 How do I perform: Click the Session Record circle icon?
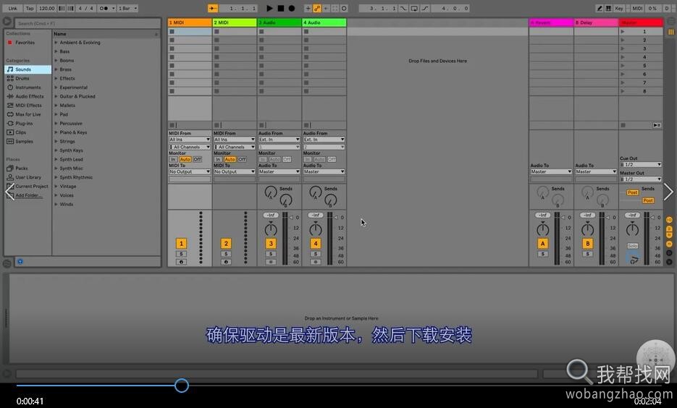point(344,8)
